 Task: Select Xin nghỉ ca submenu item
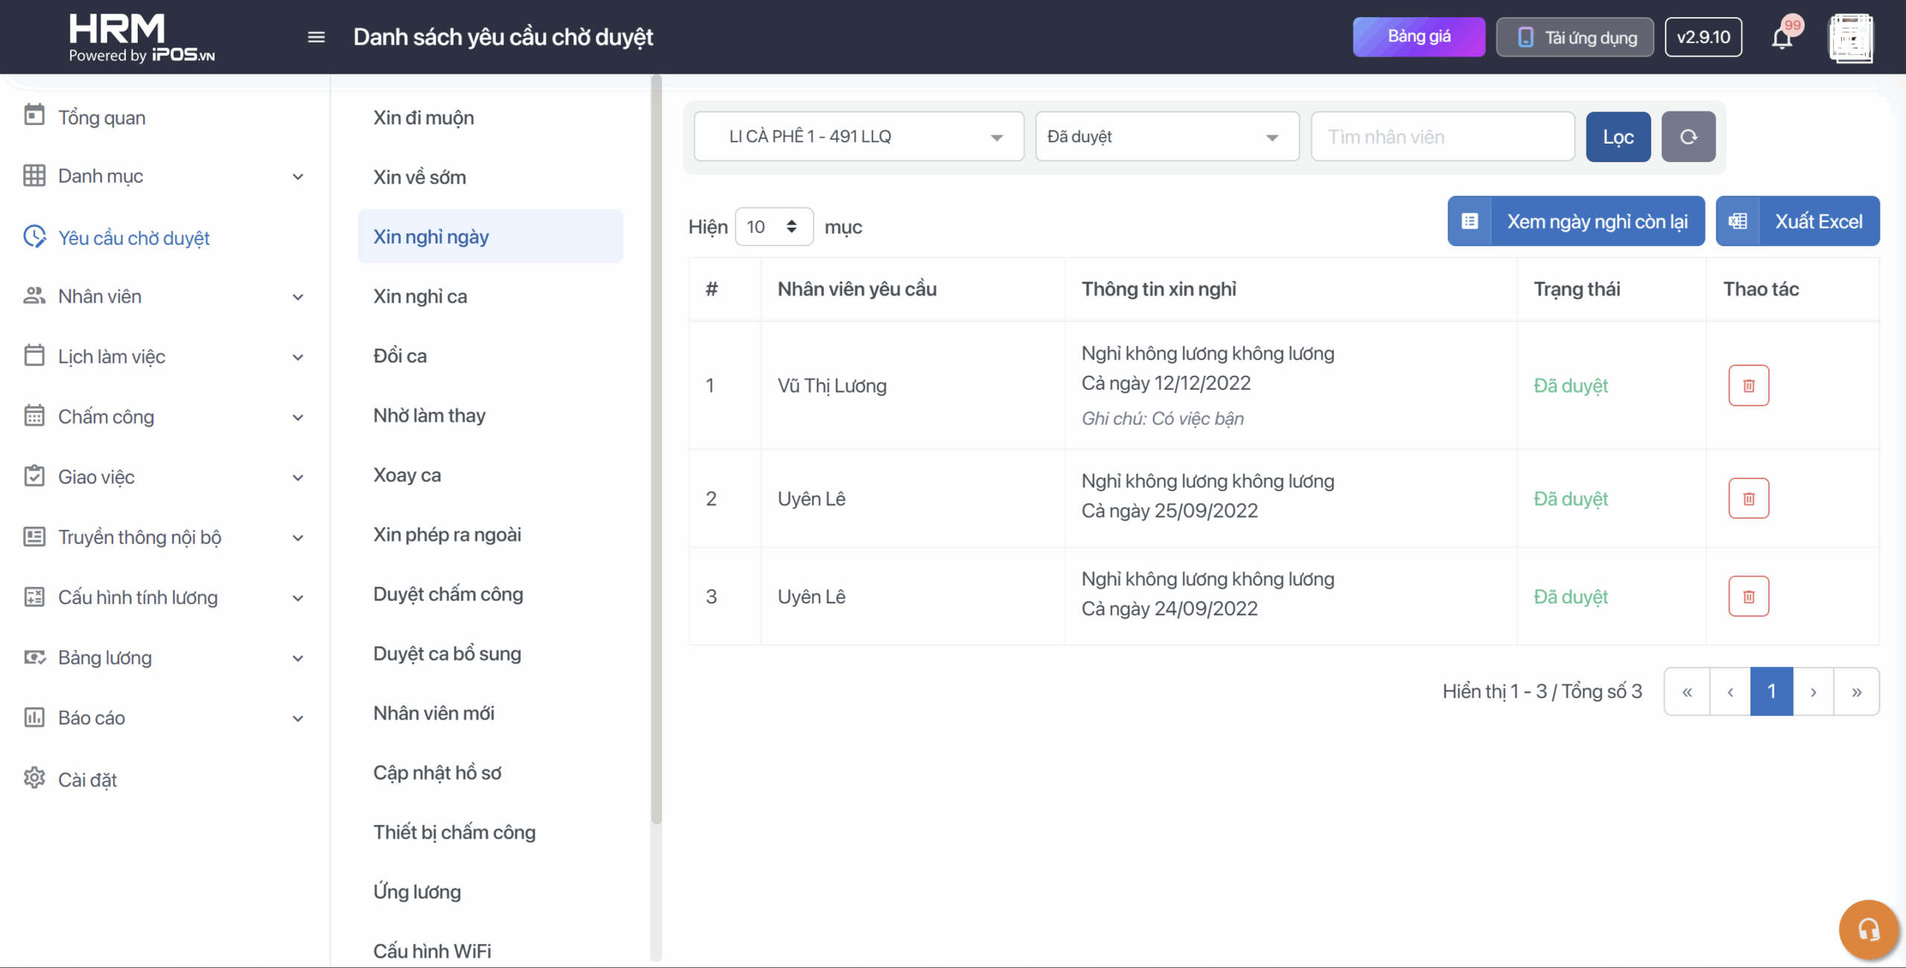click(x=421, y=297)
